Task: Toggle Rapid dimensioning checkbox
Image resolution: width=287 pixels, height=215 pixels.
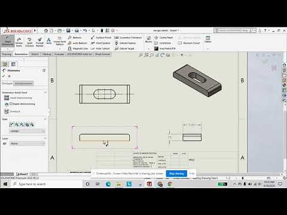Action: pyautogui.click(x=11, y=104)
